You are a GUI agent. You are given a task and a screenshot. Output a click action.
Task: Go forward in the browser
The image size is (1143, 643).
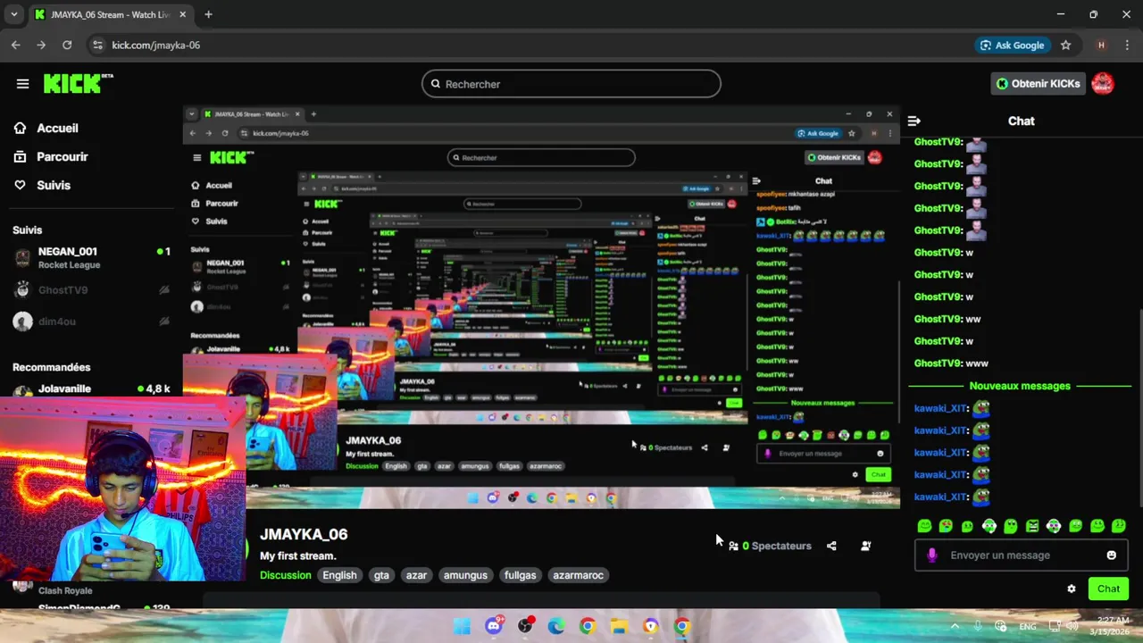41,45
